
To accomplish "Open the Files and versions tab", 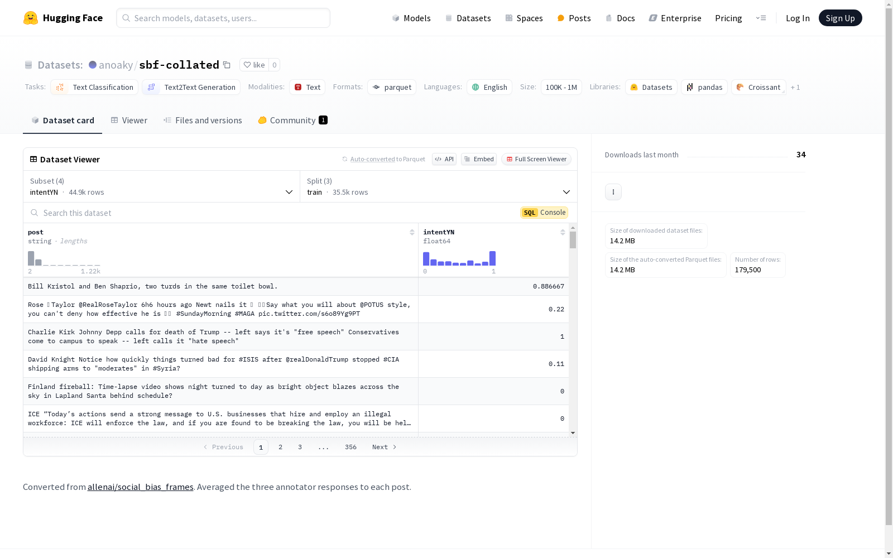I will click(203, 120).
